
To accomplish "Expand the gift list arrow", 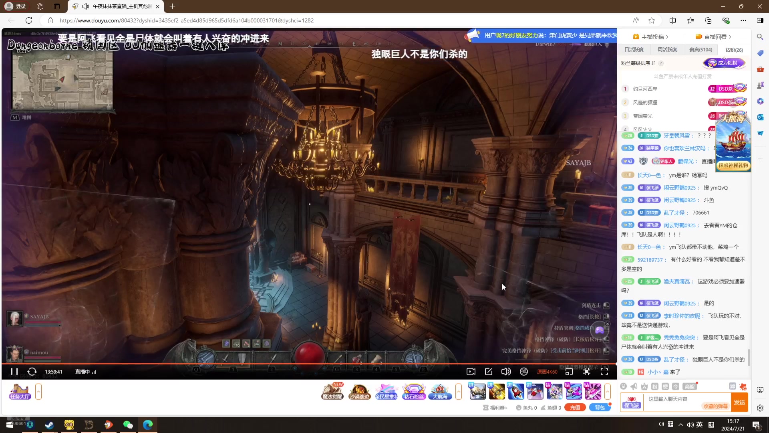I will tap(608, 392).
